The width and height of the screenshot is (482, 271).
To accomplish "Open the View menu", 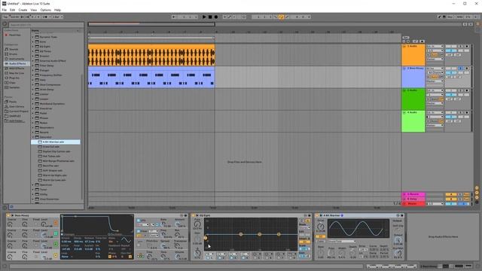I will 33,10.
